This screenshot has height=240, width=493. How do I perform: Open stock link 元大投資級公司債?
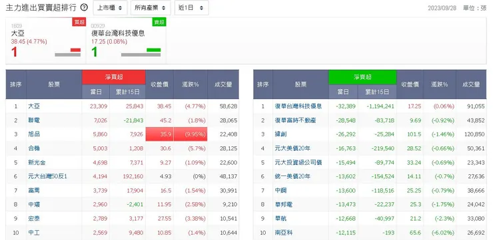[298, 162]
